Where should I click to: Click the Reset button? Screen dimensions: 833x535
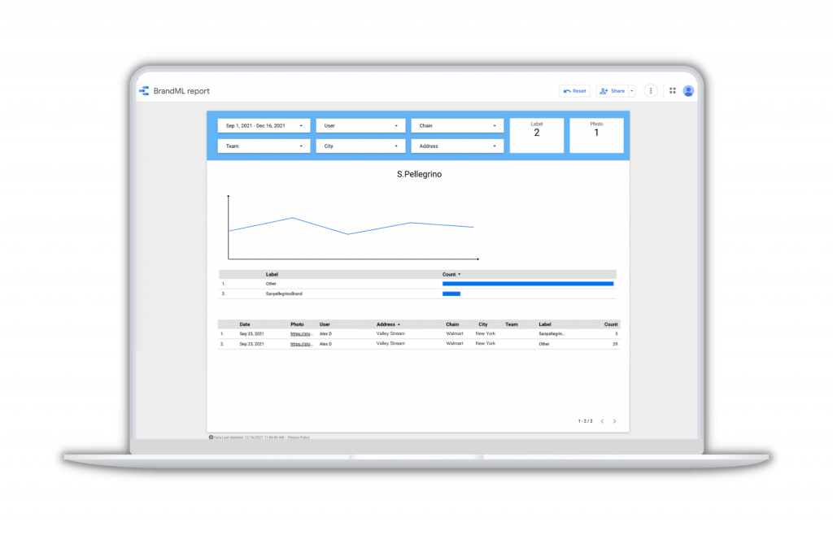(574, 91)
